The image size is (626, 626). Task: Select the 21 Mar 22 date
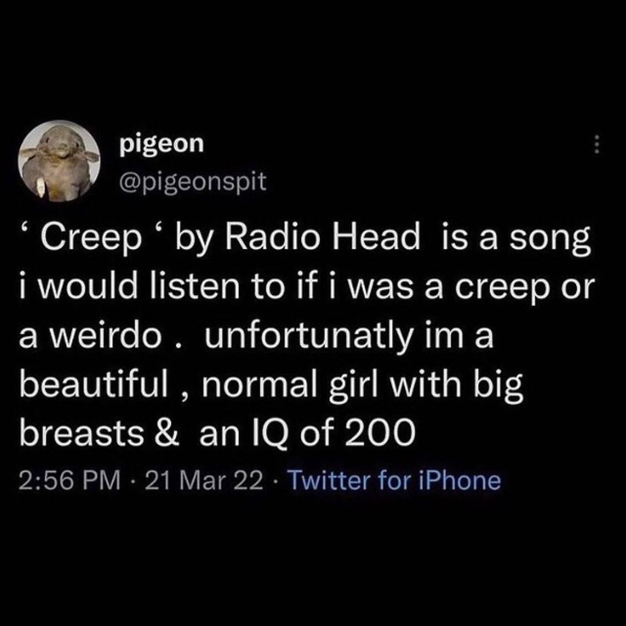pos(204,481)
